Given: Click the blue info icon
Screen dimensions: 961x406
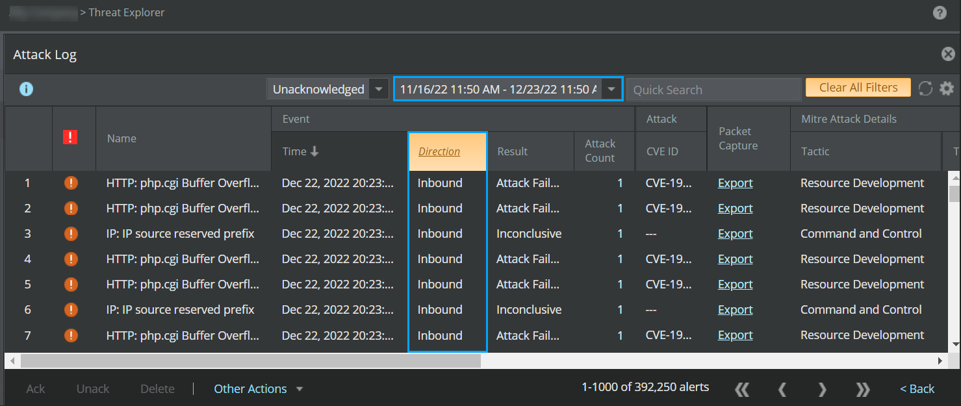Looking at the screenshot, I should click(26, 89).
